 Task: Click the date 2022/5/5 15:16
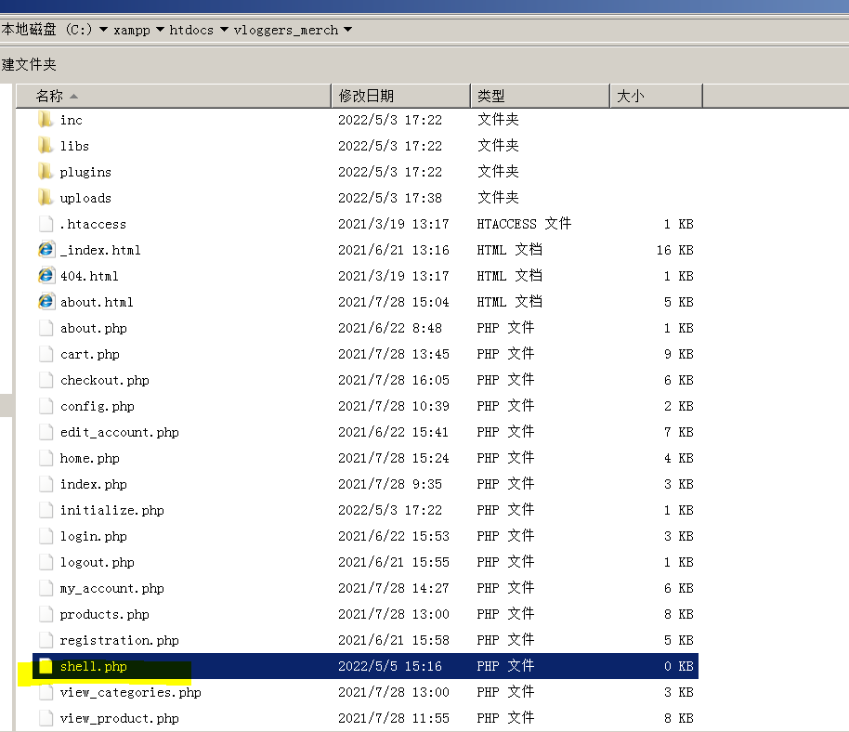point(390,666)
